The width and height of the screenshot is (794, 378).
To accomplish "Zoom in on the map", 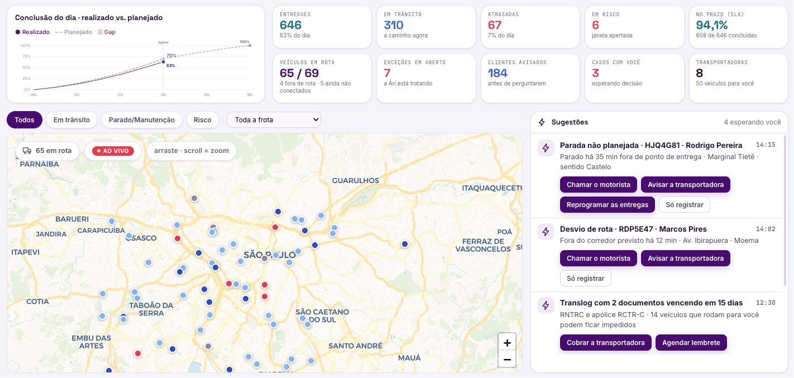I will pos(507,343).
